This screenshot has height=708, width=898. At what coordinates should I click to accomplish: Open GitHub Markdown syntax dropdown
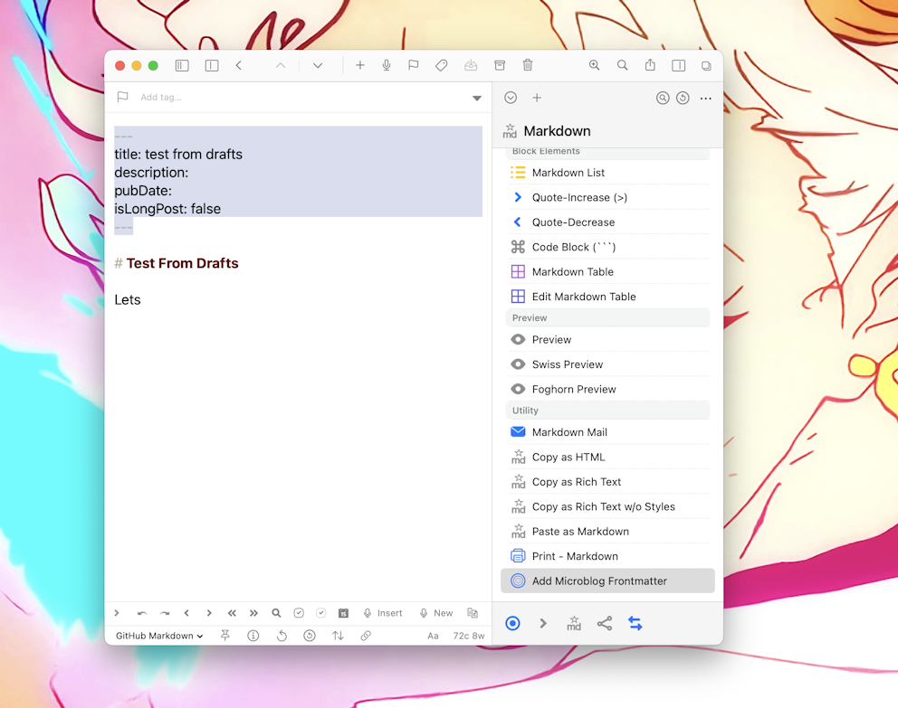pos(159,636)
